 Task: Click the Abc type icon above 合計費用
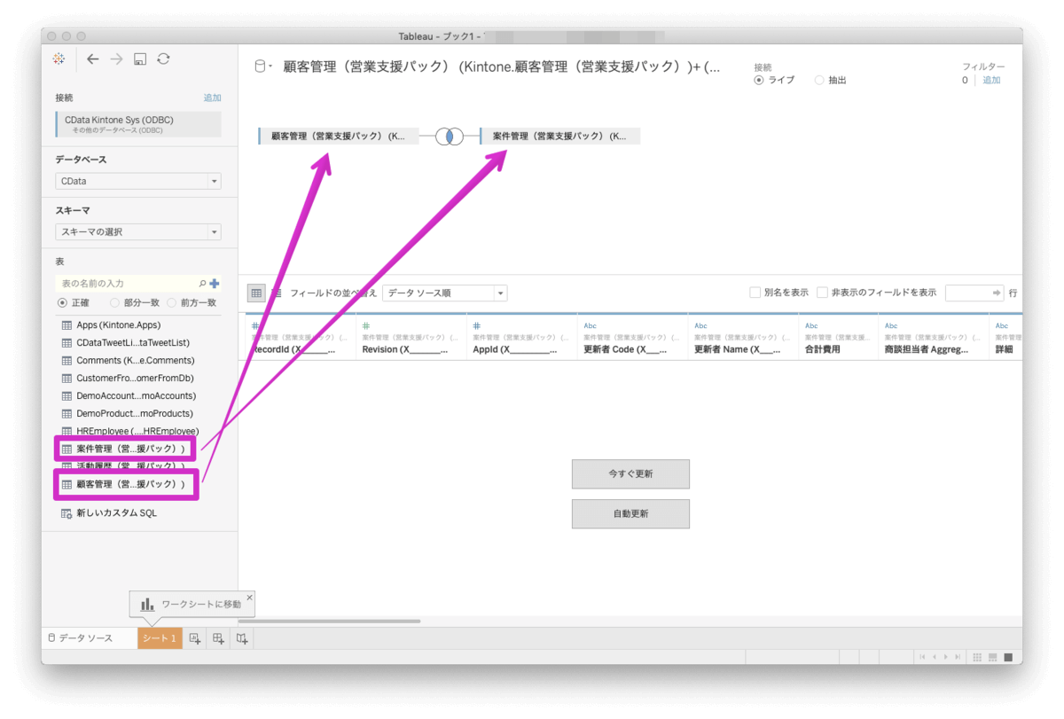[811, 326]
